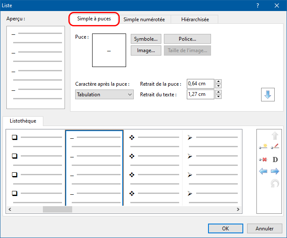287x238 pixels.
Task: Select the Listothèque tab
Action: coord(23,121)
